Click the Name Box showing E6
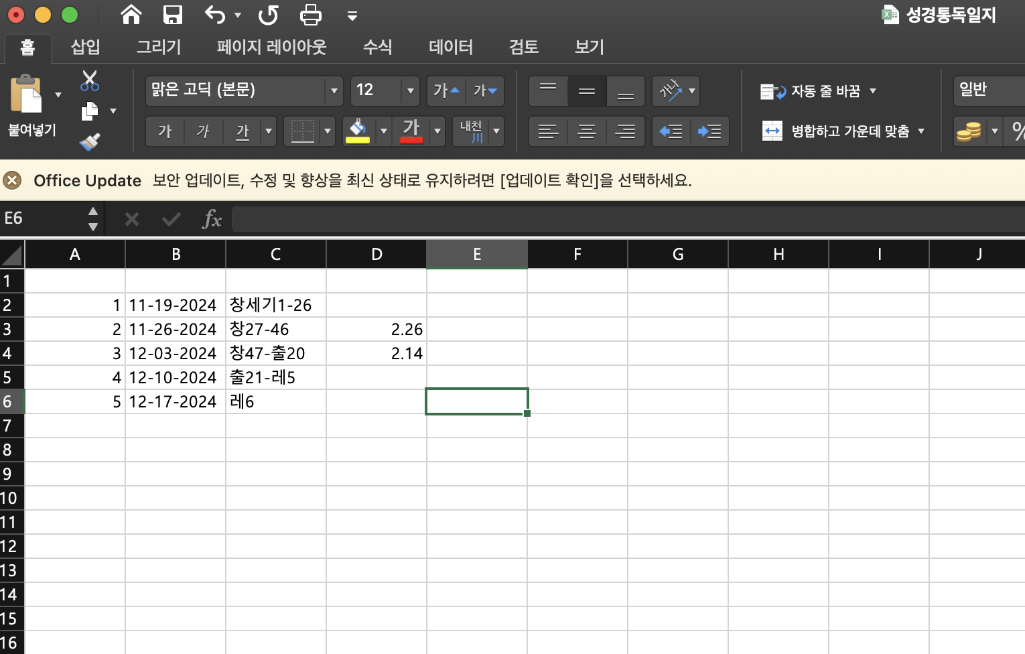The image size is (1025, 654). (44, 218)
